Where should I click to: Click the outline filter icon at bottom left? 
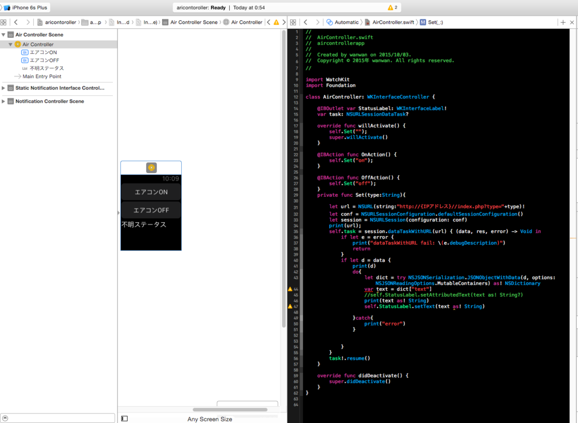5,418
